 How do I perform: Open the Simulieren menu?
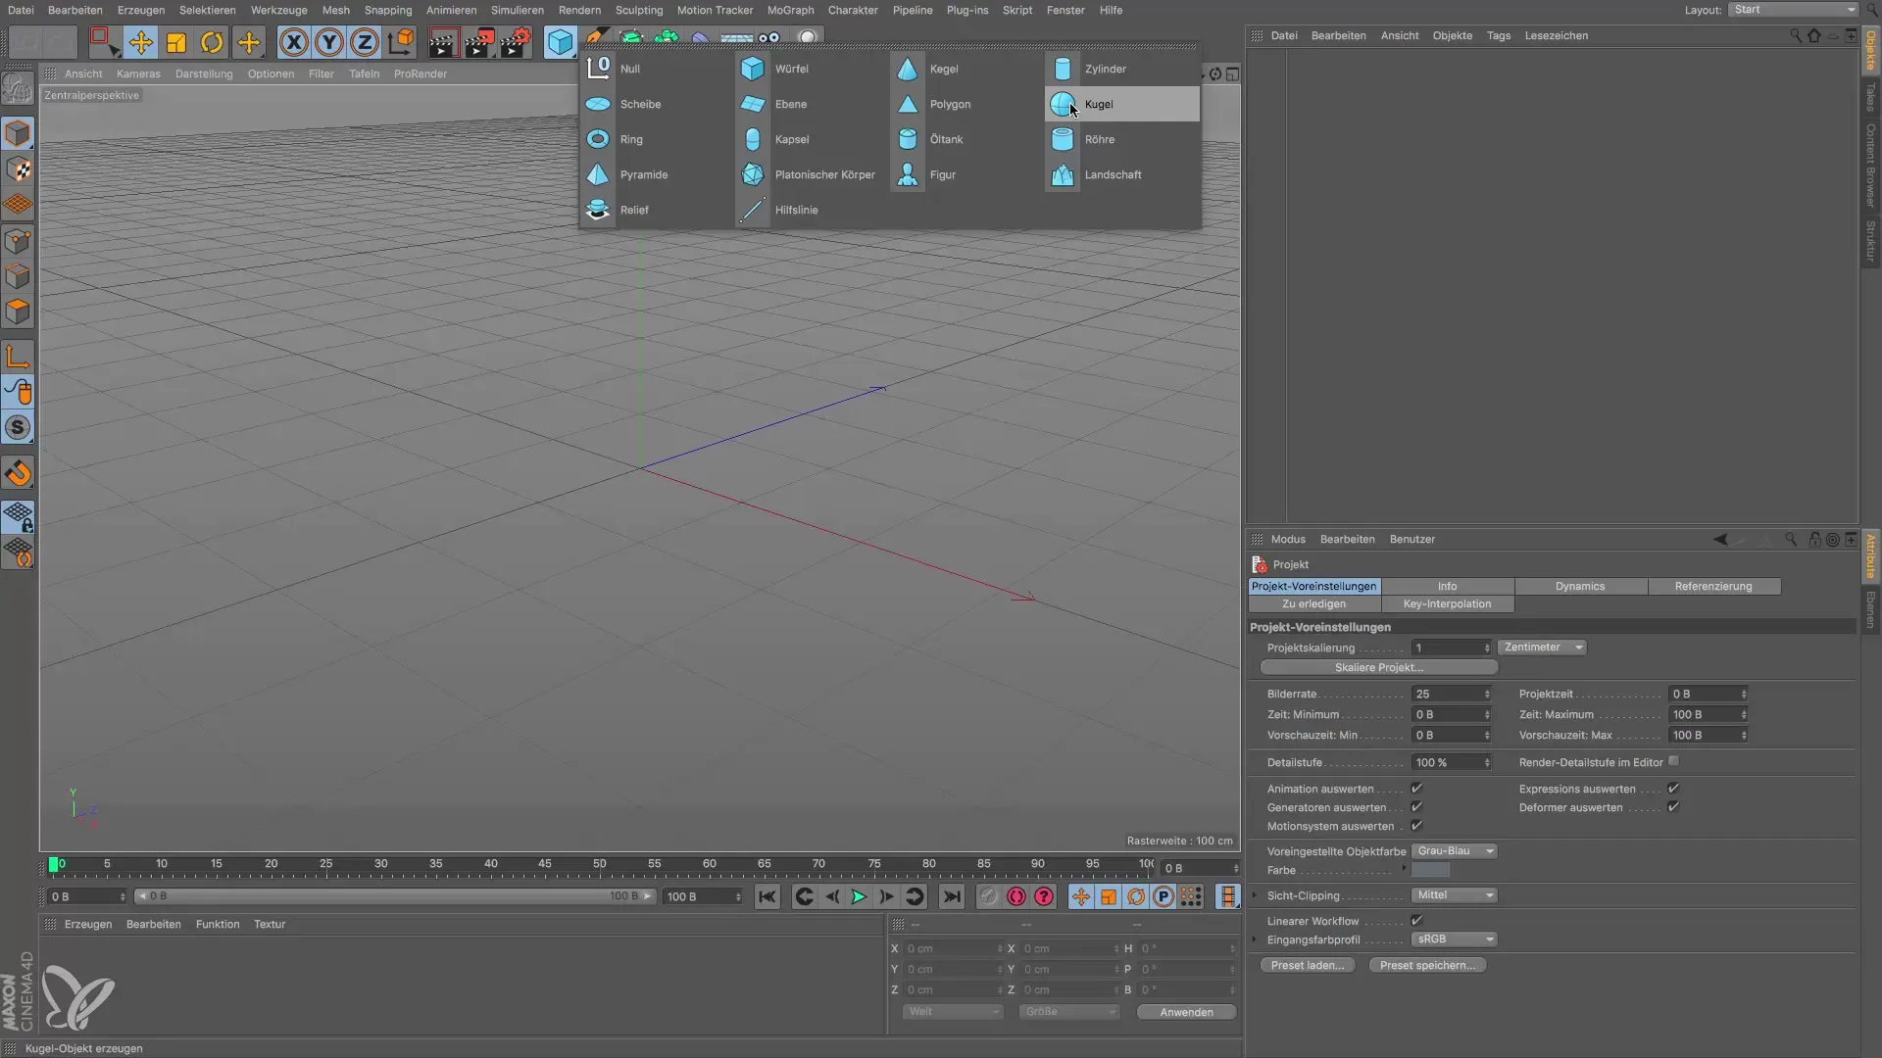(518, 10)
